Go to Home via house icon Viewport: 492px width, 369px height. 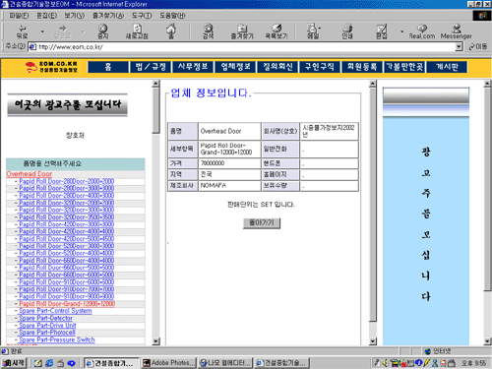171,31
